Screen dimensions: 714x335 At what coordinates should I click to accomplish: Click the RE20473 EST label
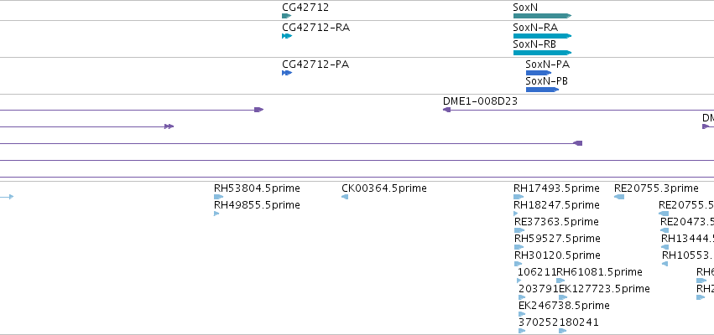pyautogui.click(x=687, y=222)
